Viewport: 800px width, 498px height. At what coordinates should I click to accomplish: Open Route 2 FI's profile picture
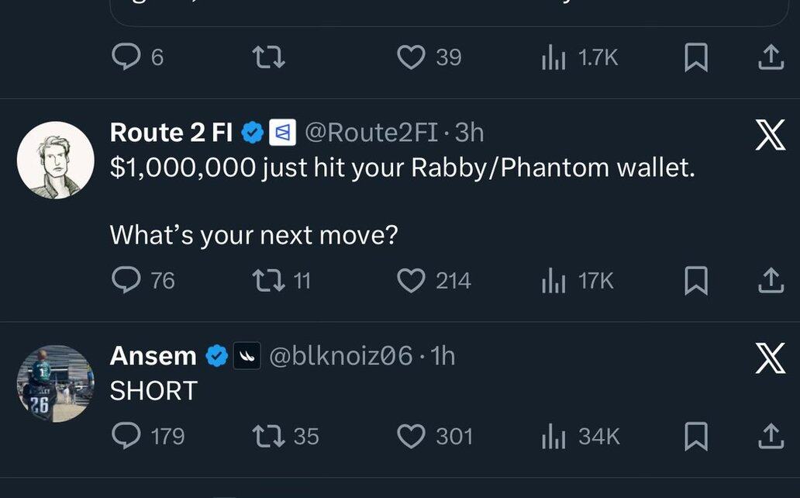tap(55, 160)
